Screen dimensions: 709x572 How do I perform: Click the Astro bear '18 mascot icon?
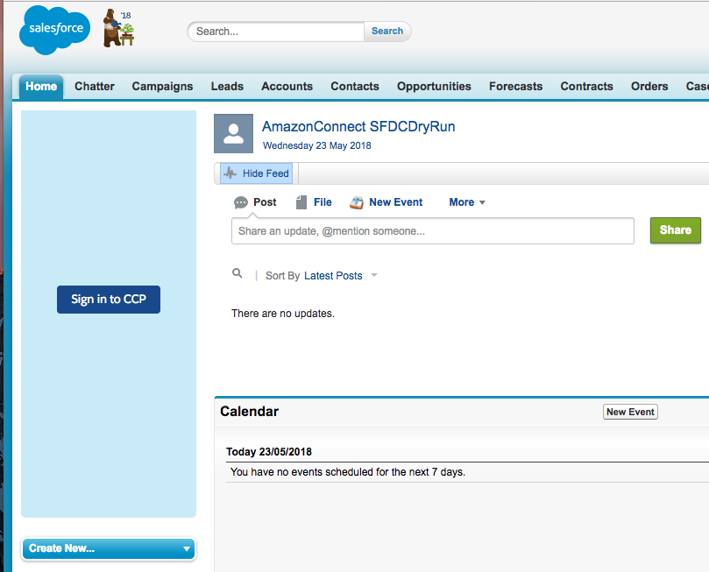(118, 28)
